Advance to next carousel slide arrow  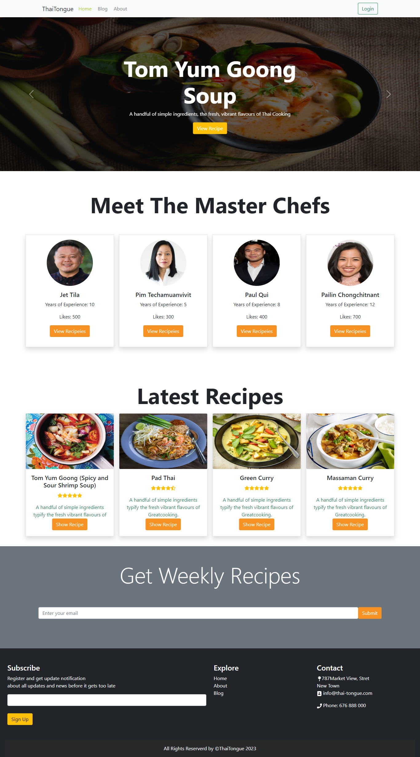point(388,94)
